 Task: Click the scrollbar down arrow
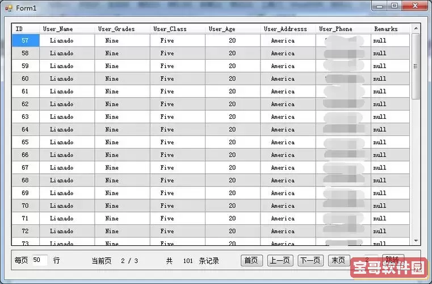point(416,241)
